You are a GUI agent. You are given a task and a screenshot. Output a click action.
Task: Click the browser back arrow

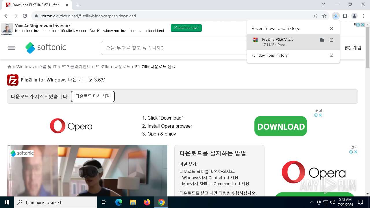coord(6,16)
